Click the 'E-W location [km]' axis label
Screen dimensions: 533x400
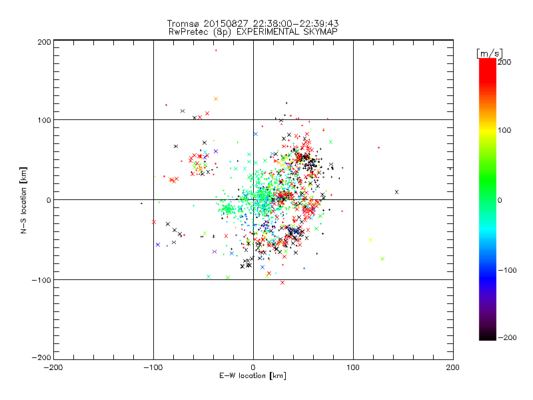[x=253, y=375]
